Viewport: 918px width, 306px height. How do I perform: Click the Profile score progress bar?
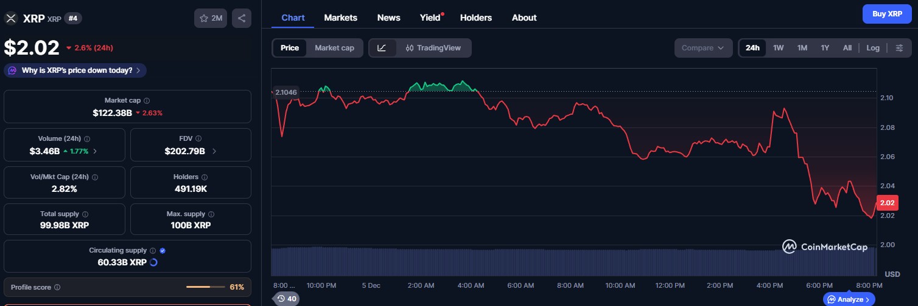pos(206,287)
